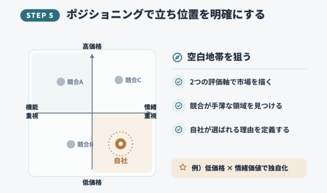The width and height of the screenshot is (327, 193).
Task: Click the STEP 5 badge
Action: click(x=40, y=15)
